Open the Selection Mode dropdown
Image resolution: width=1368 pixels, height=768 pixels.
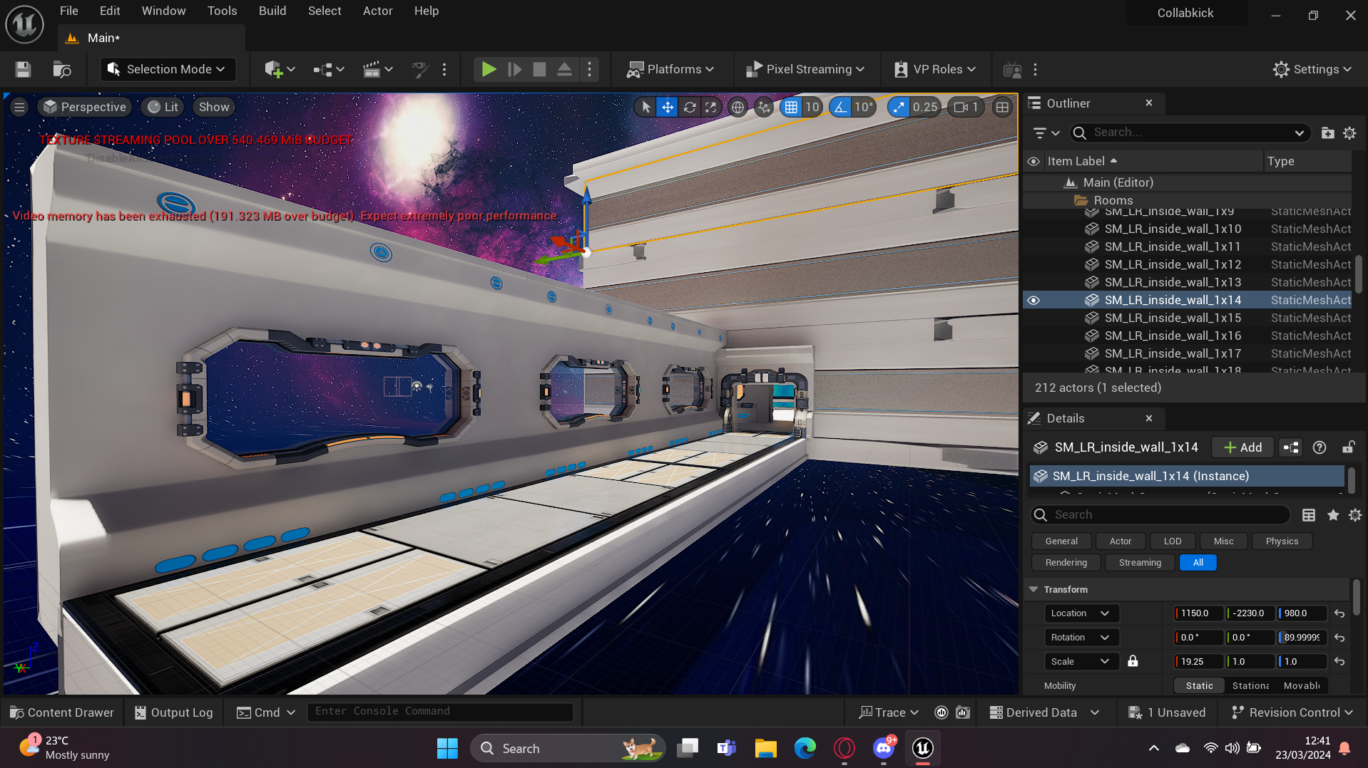point(168,69)
